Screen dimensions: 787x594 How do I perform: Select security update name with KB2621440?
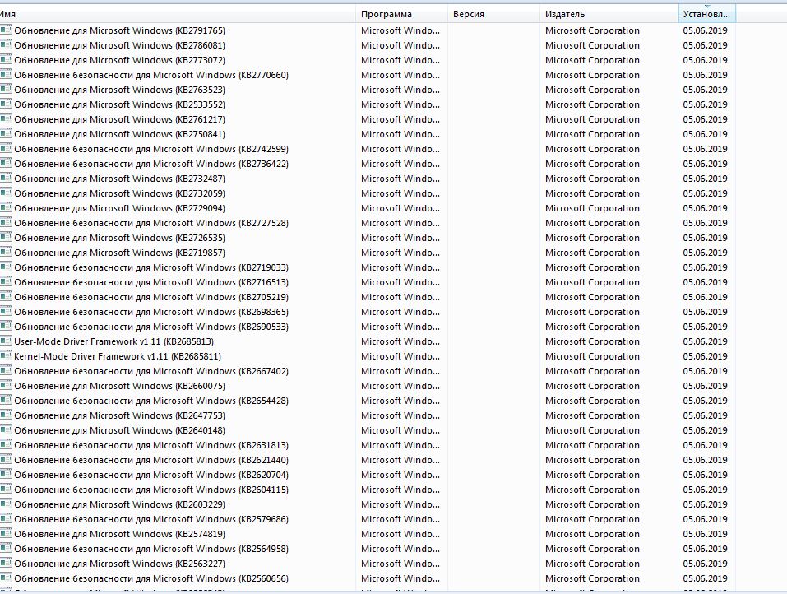click(x=151, y=460)
